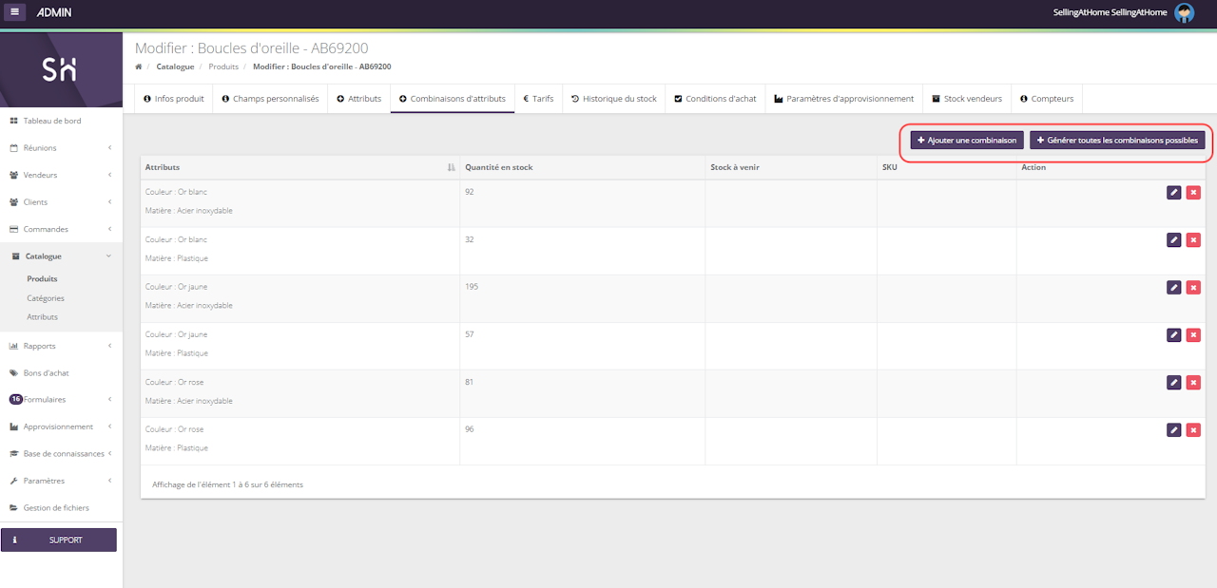This screenshot has width=1217, height=588.
Task: Generate all possible combinations button
Action: tap(1117, 141)
